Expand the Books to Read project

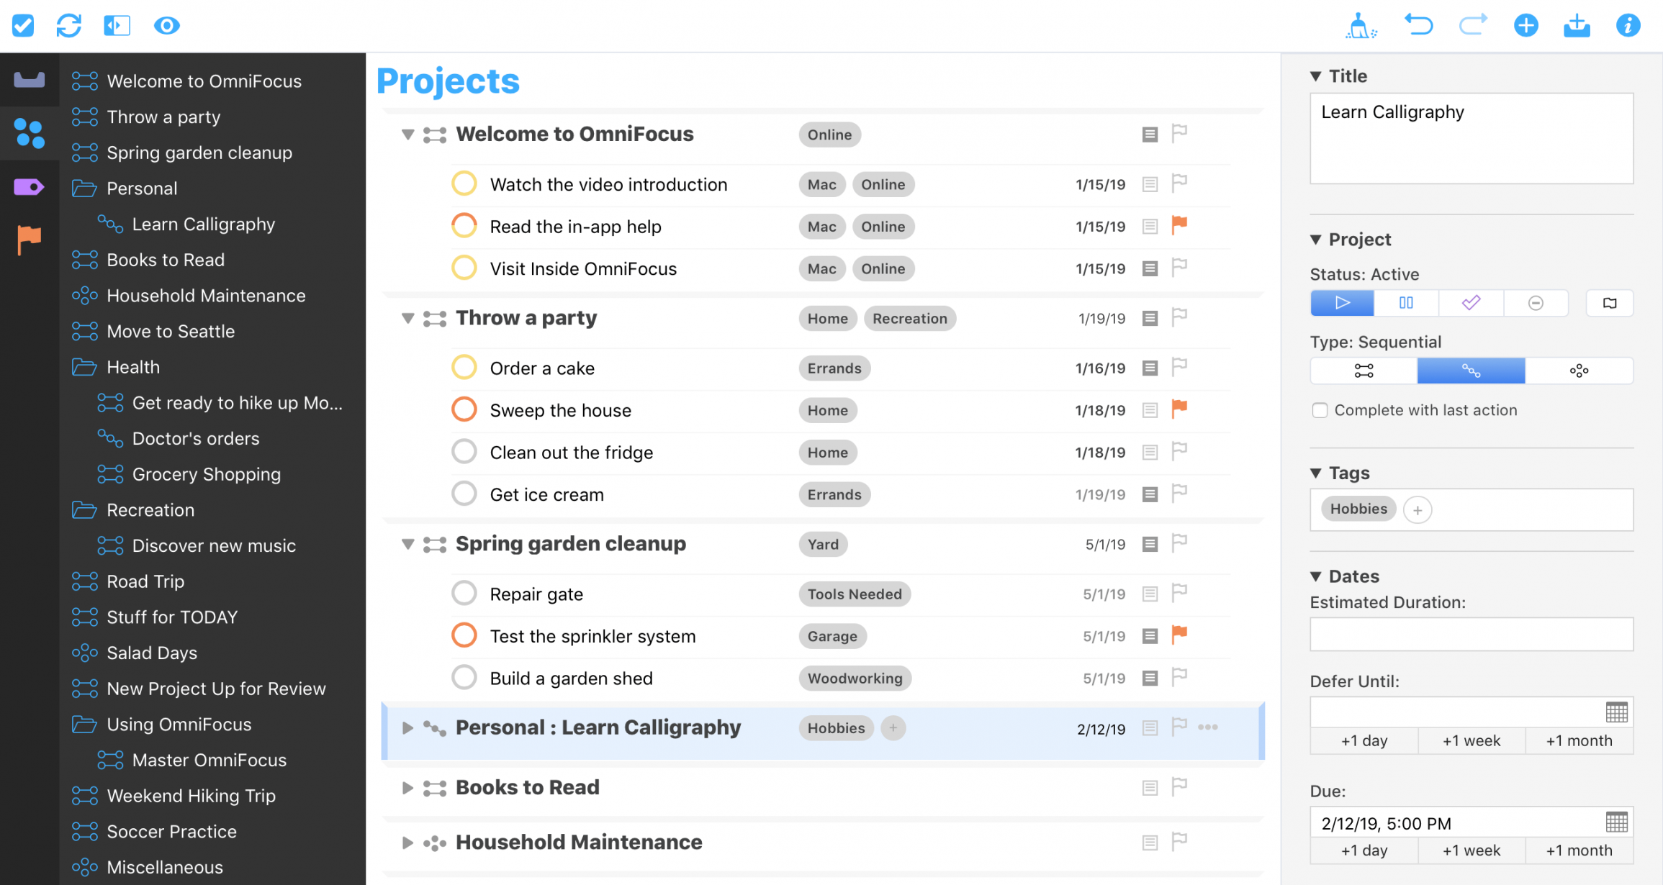pos(407,786)
